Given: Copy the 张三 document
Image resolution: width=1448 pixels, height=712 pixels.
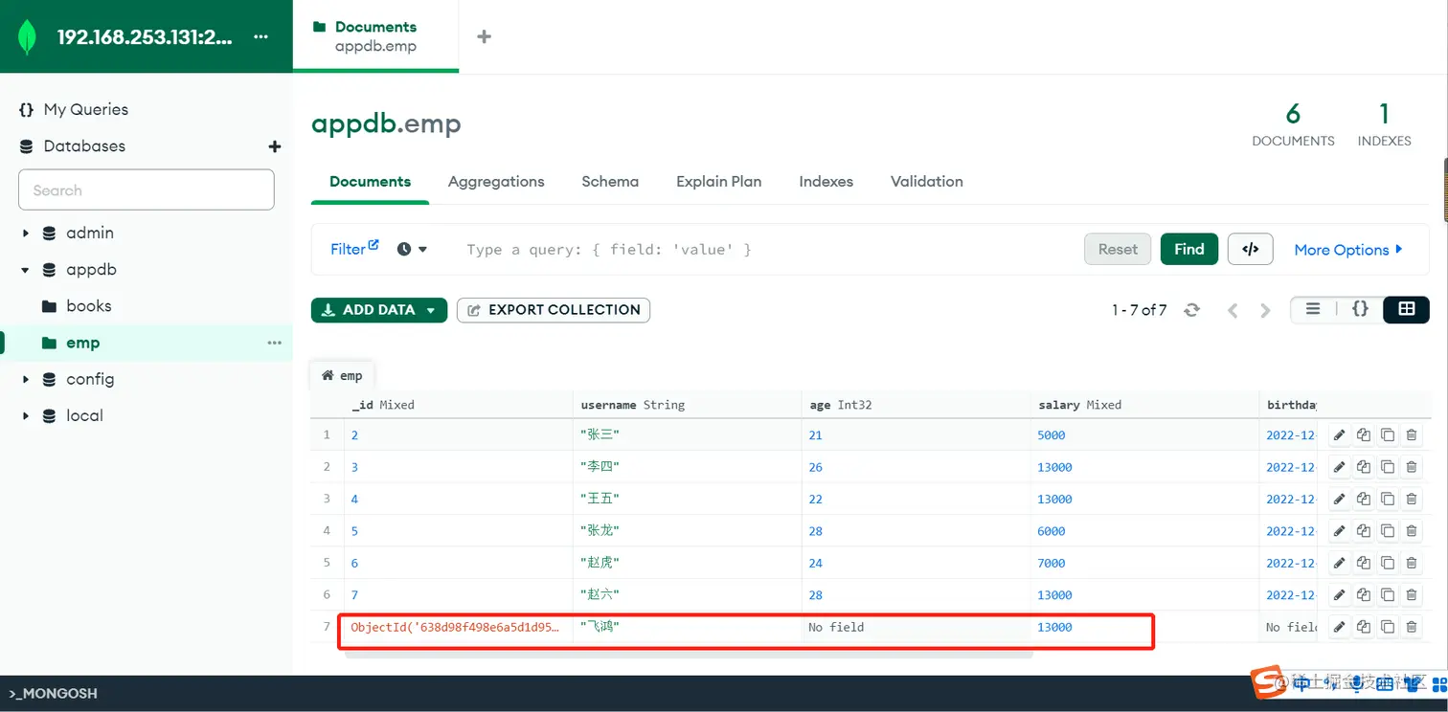Looking at the screenshot, I should [x=1363, y=435].
